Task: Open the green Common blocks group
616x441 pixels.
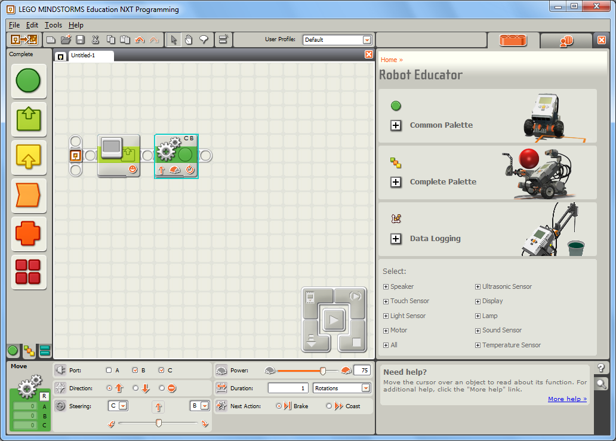Action: pos(29,81)
